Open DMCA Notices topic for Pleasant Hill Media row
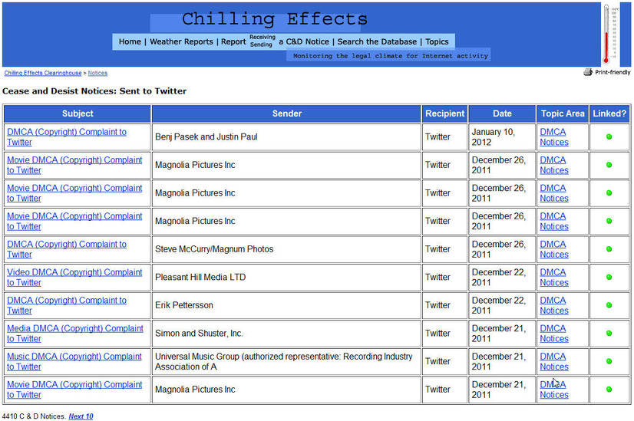634x421 pixels. (554, 277)
